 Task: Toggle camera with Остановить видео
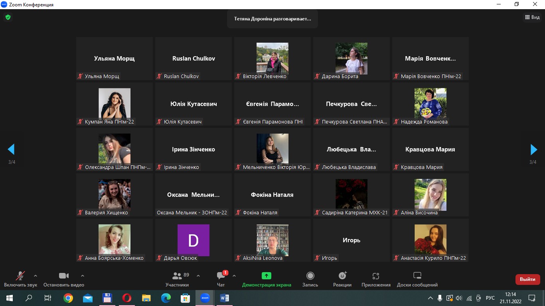click(x=64, y=279)
